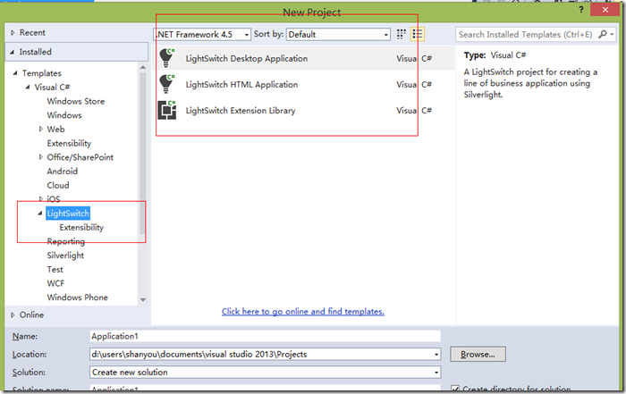
Task: Open the Location path dropdown
Action: click(436, 354)
